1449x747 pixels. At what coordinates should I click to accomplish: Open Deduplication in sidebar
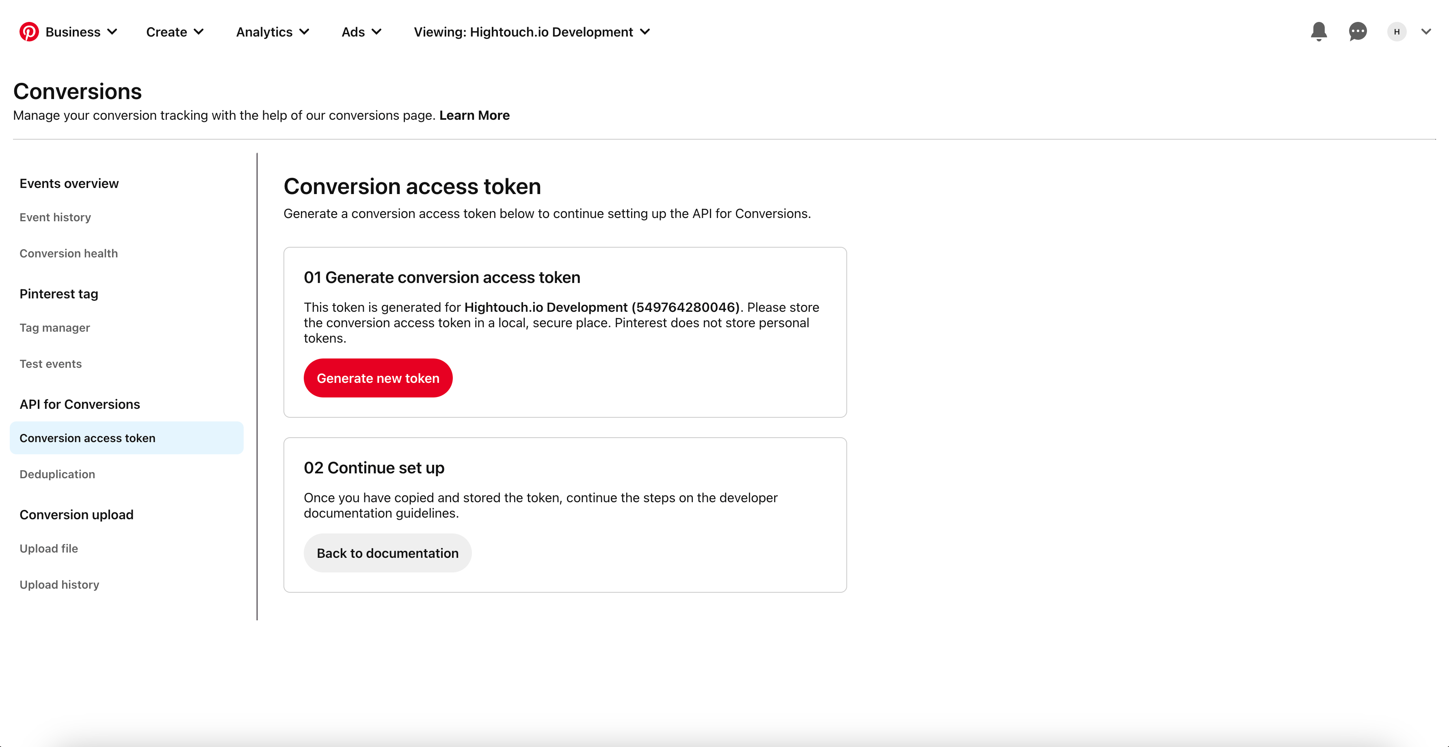tap(57, 474)
